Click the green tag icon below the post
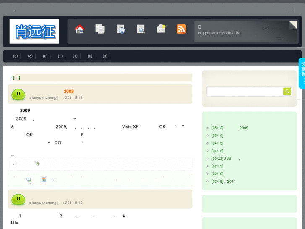This screenshot has width=305, height=229. coord(37,163)
